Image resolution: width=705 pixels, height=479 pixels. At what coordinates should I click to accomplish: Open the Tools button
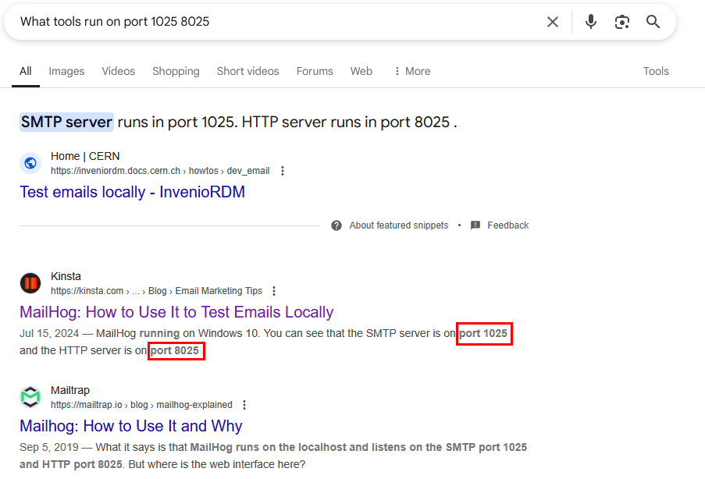(x=656, y=71)
